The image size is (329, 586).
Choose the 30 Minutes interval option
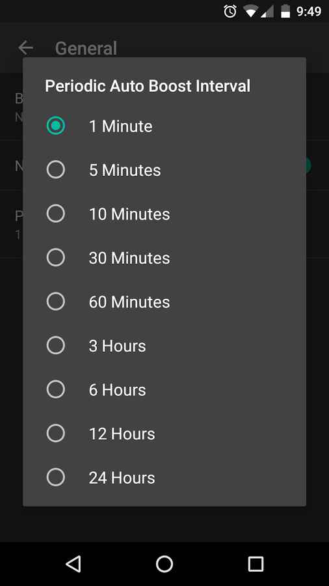(164, 257)
